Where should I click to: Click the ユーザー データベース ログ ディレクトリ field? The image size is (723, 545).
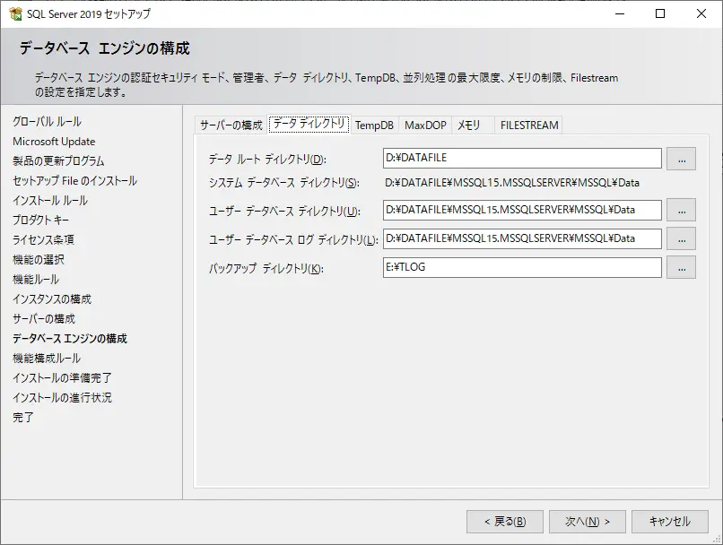tap(522, 238)
